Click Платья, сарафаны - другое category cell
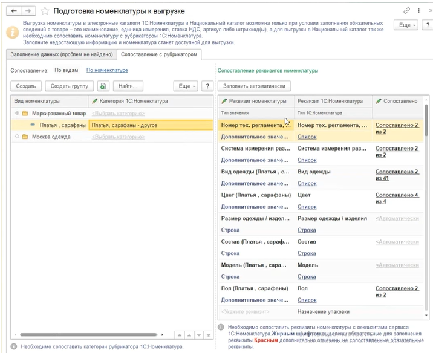Viewport: 433px width, 353px height. point(151,125)
